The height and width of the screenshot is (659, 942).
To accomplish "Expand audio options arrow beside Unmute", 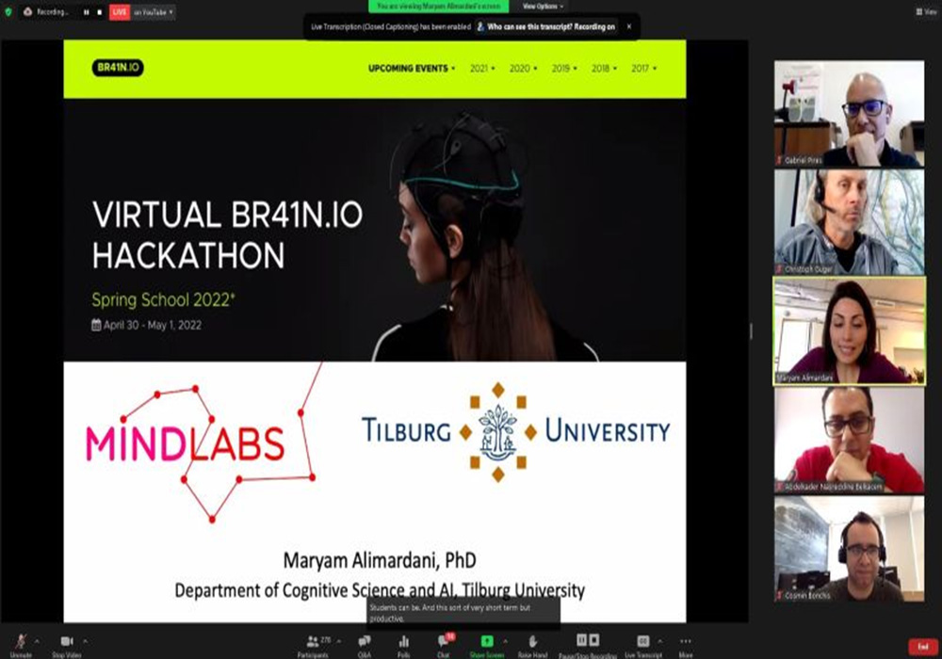I will tap(38, 641).
